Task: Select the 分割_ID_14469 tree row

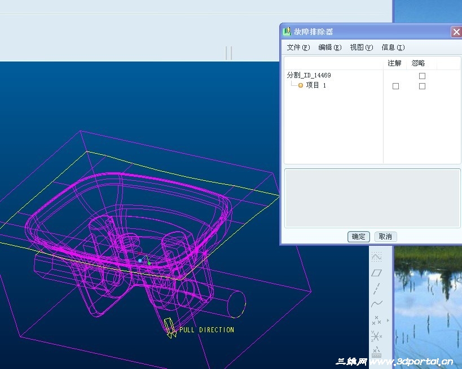Action: 309,75
